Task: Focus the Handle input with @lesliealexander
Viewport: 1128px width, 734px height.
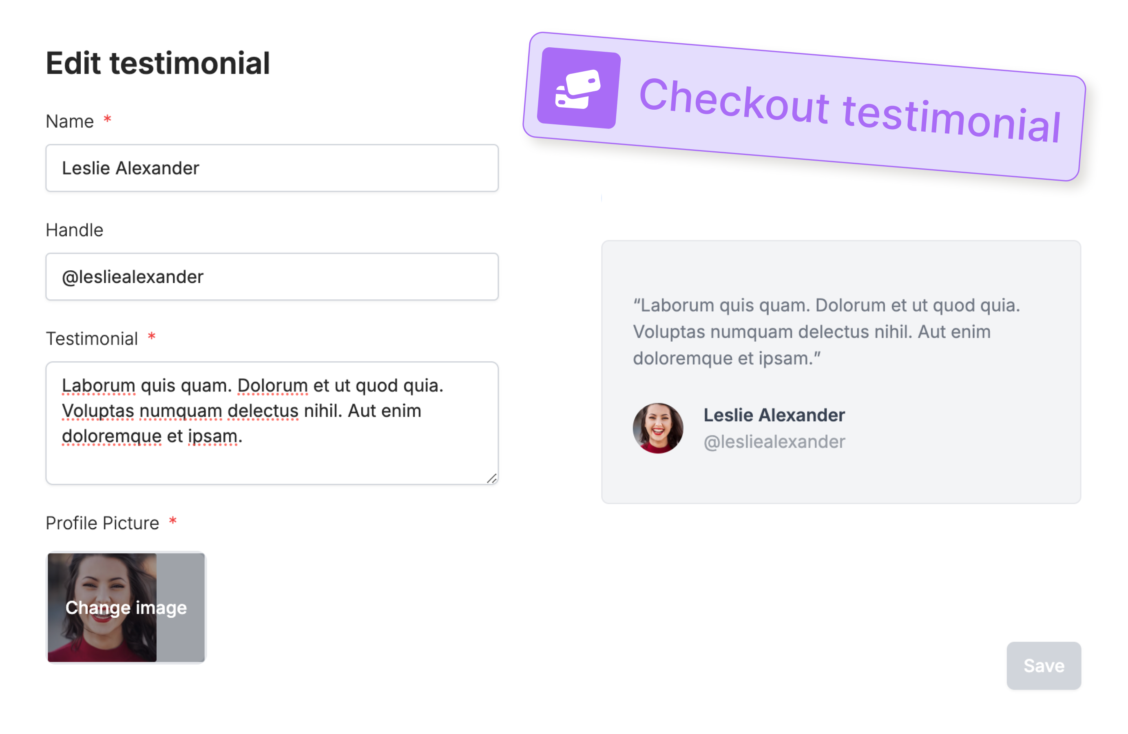Action: point(272,277)
